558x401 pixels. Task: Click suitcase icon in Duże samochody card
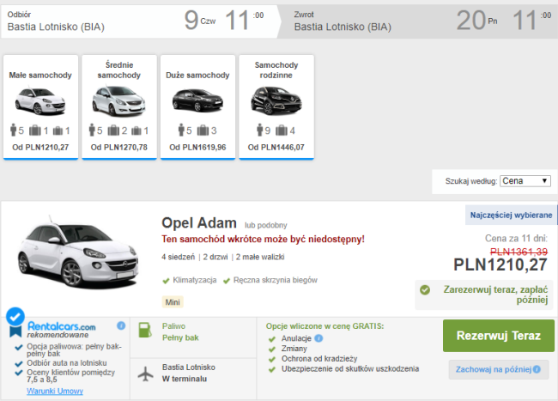[x=203, y=131]
